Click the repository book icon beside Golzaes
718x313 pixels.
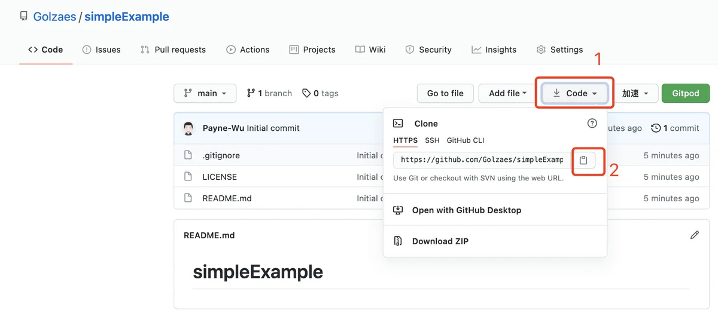pyautogui.click(x=23, y=17)
